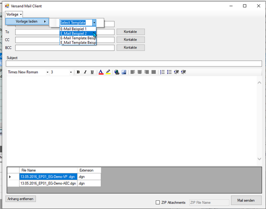Click inside the message body area
The width and height of the screenshot is (266, 209).
[x=132, y=121]
